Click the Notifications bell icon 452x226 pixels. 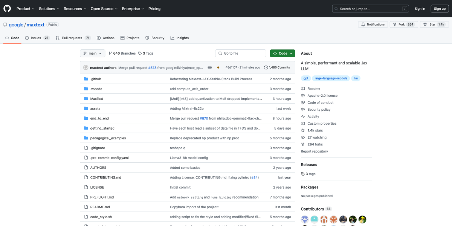363,24
